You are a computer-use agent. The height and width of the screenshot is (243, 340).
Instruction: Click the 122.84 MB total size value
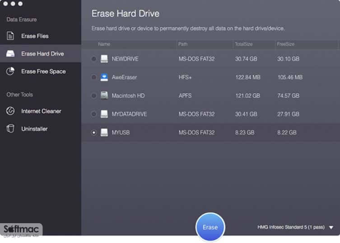(248, 77)
